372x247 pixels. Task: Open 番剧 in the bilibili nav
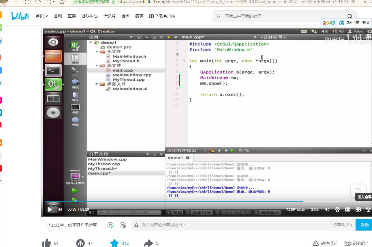click(58, 16)
